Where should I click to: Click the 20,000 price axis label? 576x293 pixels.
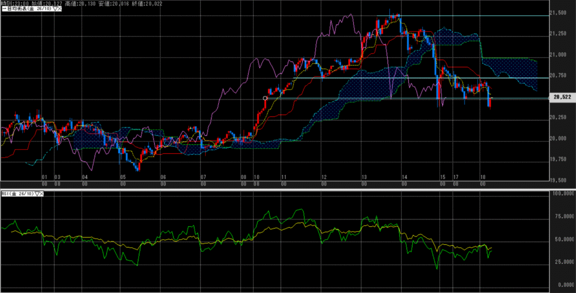[560, 138]
